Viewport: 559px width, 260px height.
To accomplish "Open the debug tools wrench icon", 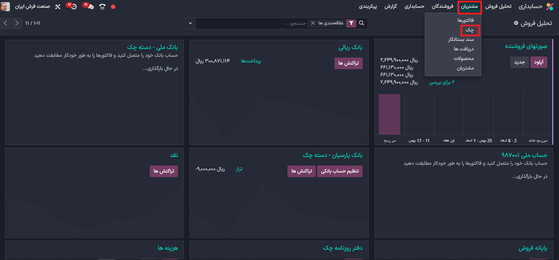I will click(x=58, y=7).
